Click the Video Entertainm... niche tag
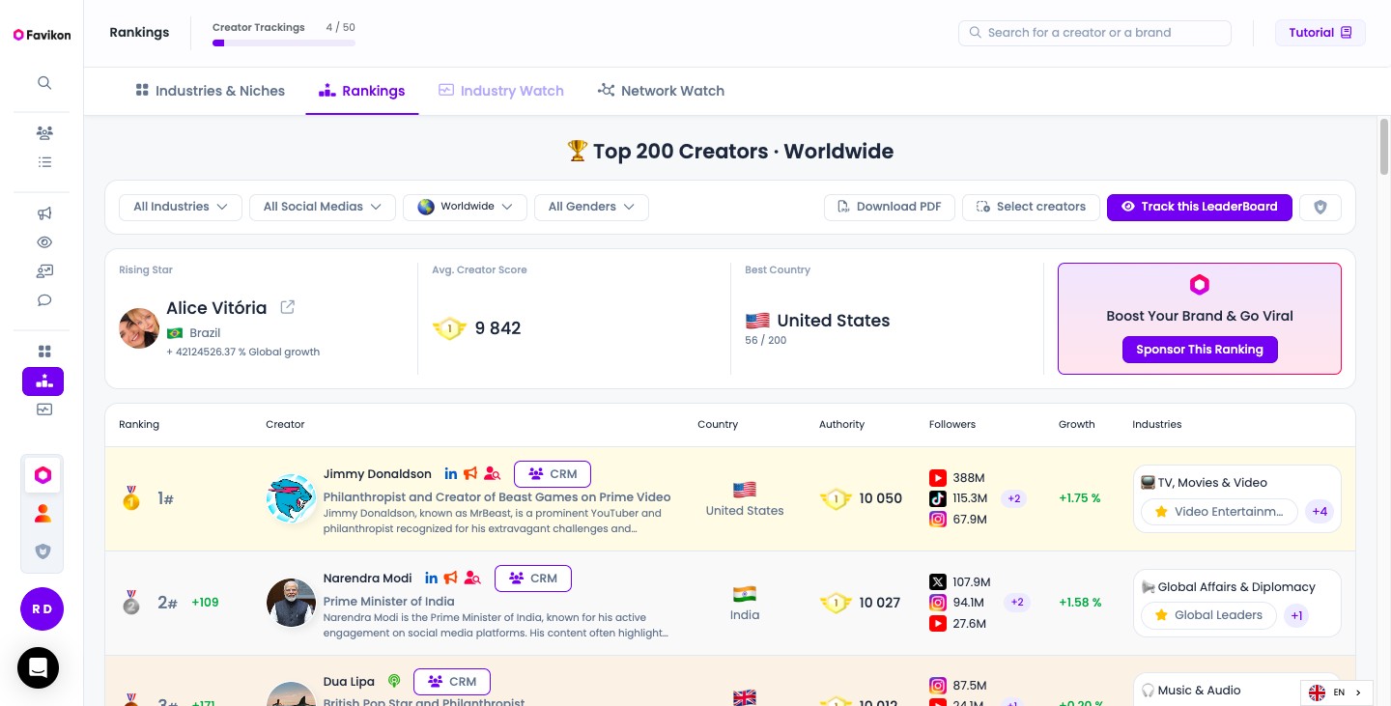 1219,511
